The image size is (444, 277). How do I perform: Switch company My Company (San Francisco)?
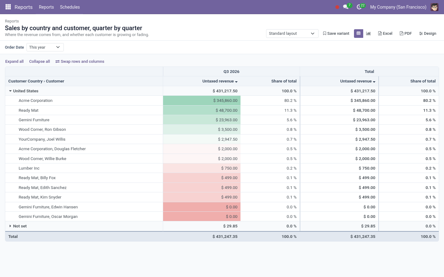pos(398,7)
